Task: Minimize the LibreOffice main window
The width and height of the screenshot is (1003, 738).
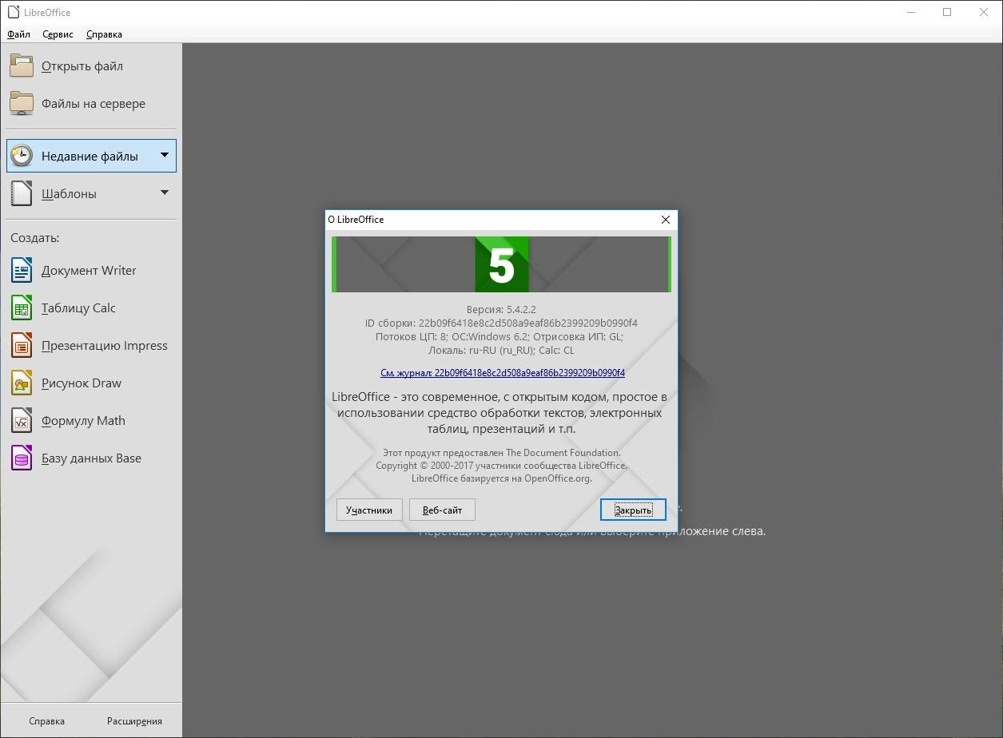Action: [911, 12]
